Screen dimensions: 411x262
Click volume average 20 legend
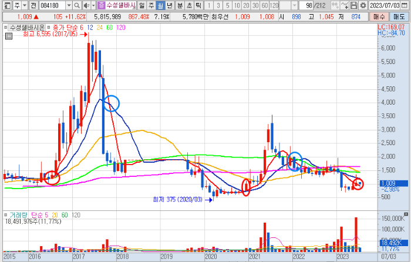(55, 215)
